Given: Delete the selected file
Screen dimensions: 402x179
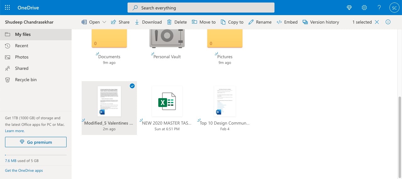Looking at the screenshot, I should pyautogui.click(x=177, y=22).
